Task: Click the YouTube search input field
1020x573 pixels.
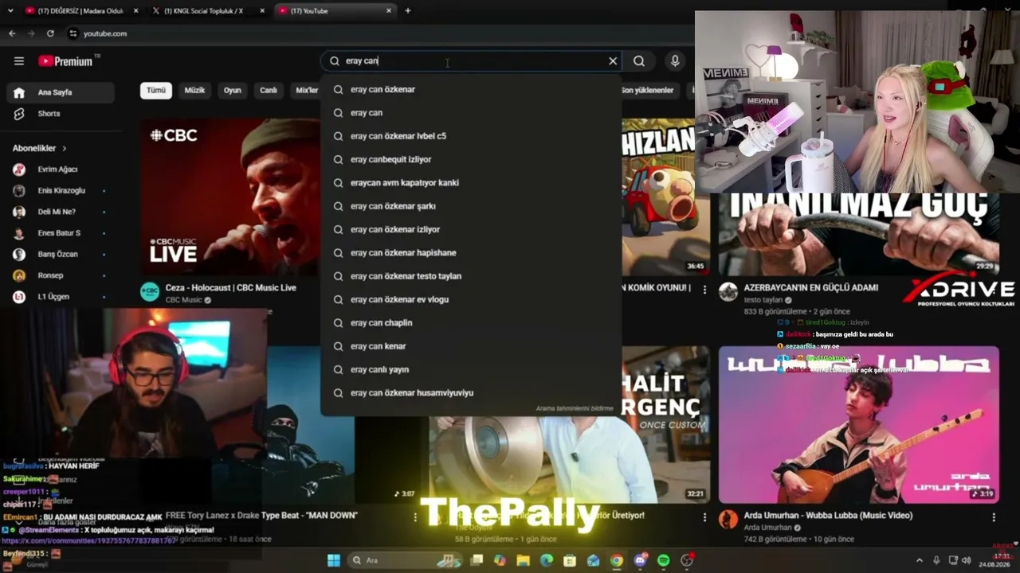Action: (x=474, y=60)
